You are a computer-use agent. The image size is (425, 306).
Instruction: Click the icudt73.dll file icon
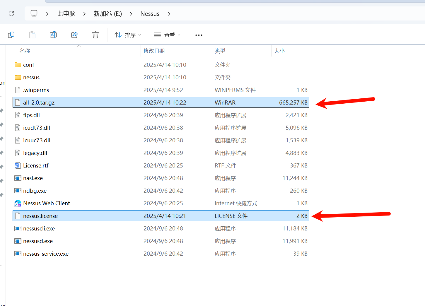tap(18, 128)
